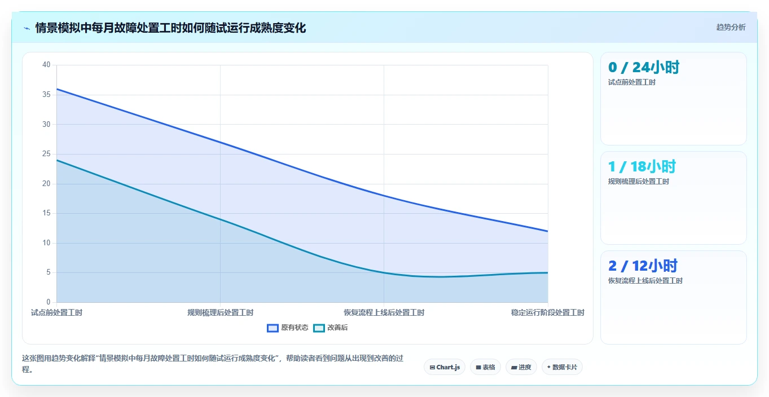Click y-axis value 15
769x397 pixels.
pos(46,213)
